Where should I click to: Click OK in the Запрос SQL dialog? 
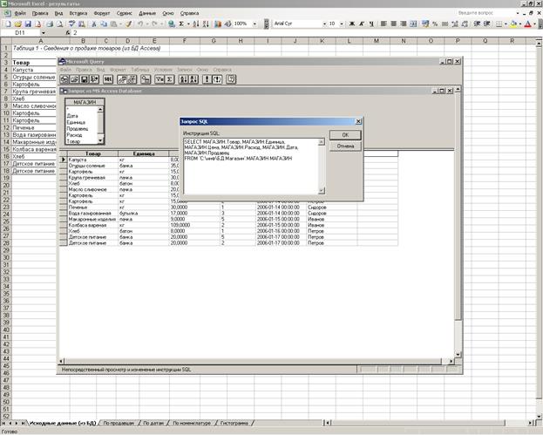coord(345,135)
